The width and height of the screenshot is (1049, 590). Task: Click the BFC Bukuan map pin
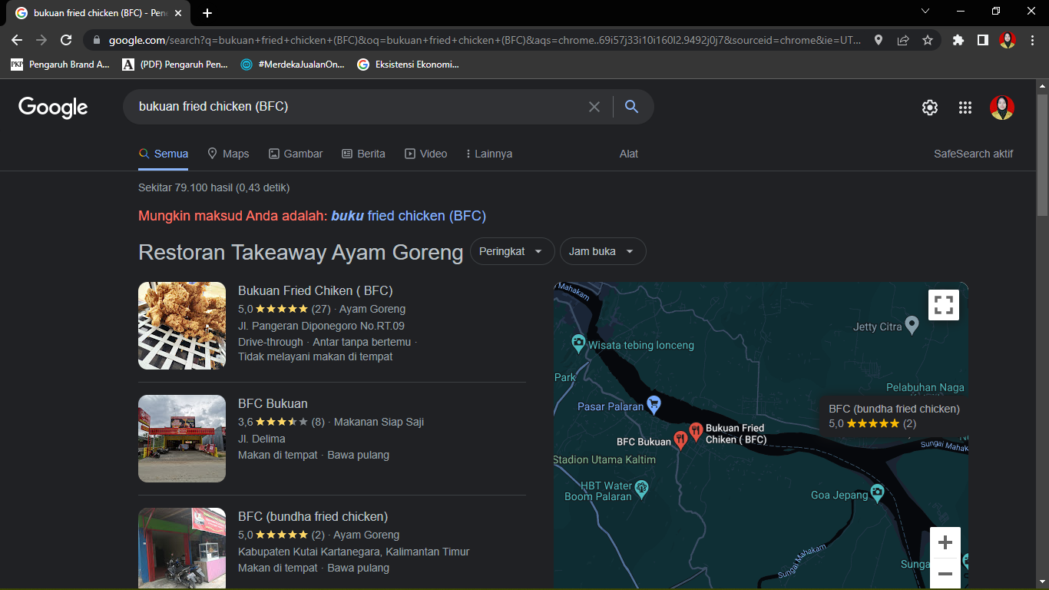(680, 440)
